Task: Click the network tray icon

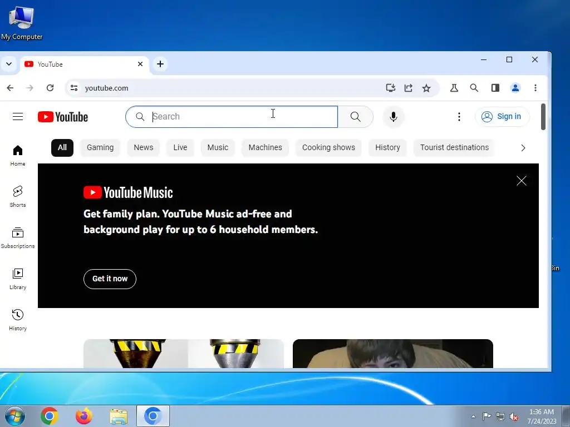Action: pos(500,416)
